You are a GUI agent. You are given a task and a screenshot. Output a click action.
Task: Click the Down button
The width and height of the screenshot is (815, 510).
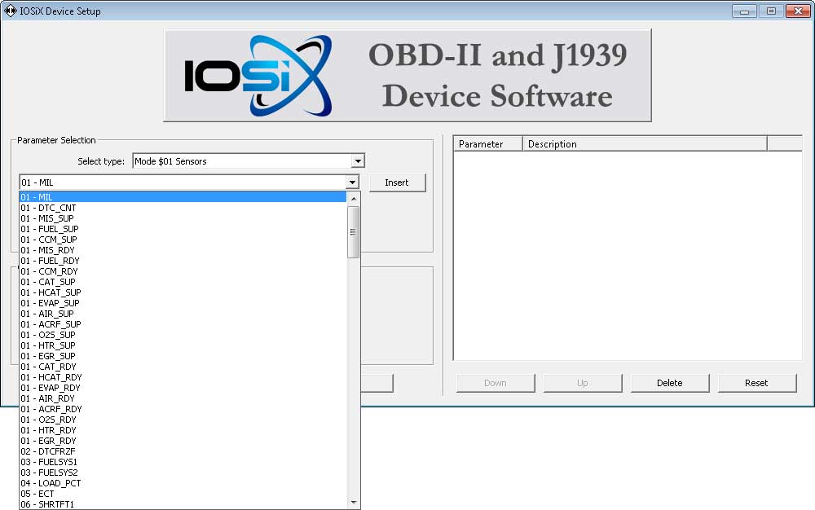click(x=496, y=383)
